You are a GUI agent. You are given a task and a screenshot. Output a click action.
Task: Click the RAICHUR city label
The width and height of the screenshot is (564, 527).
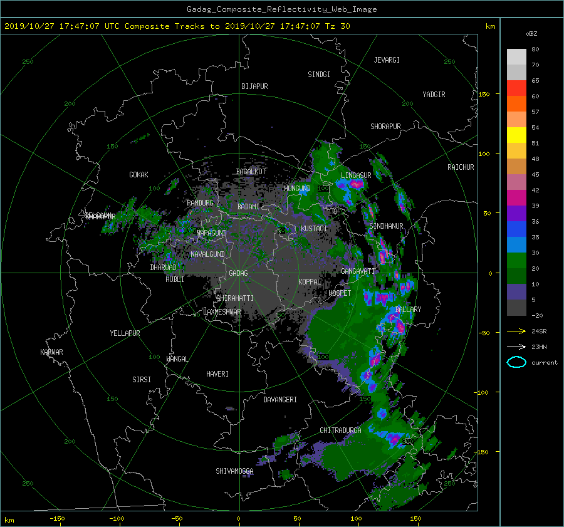(461, 167)
